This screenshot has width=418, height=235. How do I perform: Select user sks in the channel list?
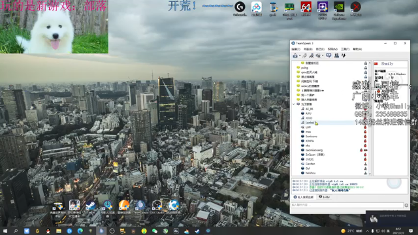[308, 146]
